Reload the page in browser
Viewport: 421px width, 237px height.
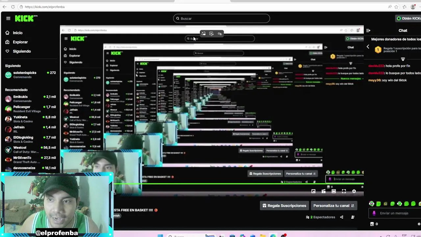pyautogui.click(x=13, y=7)
